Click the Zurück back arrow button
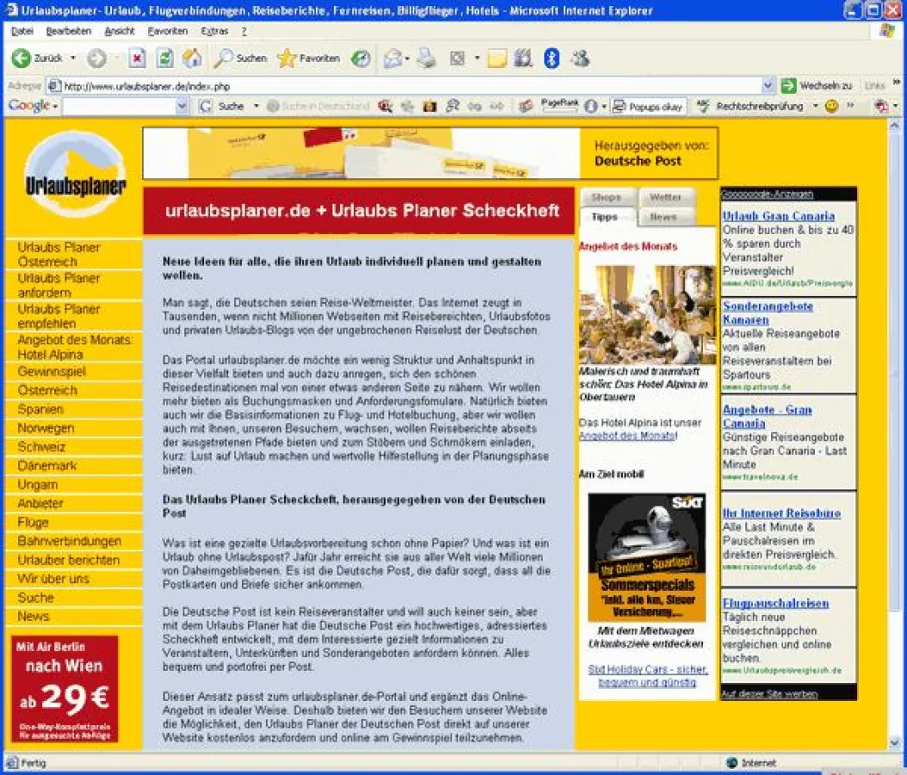Screen dimensions: 907x775 tap(34, 59)
